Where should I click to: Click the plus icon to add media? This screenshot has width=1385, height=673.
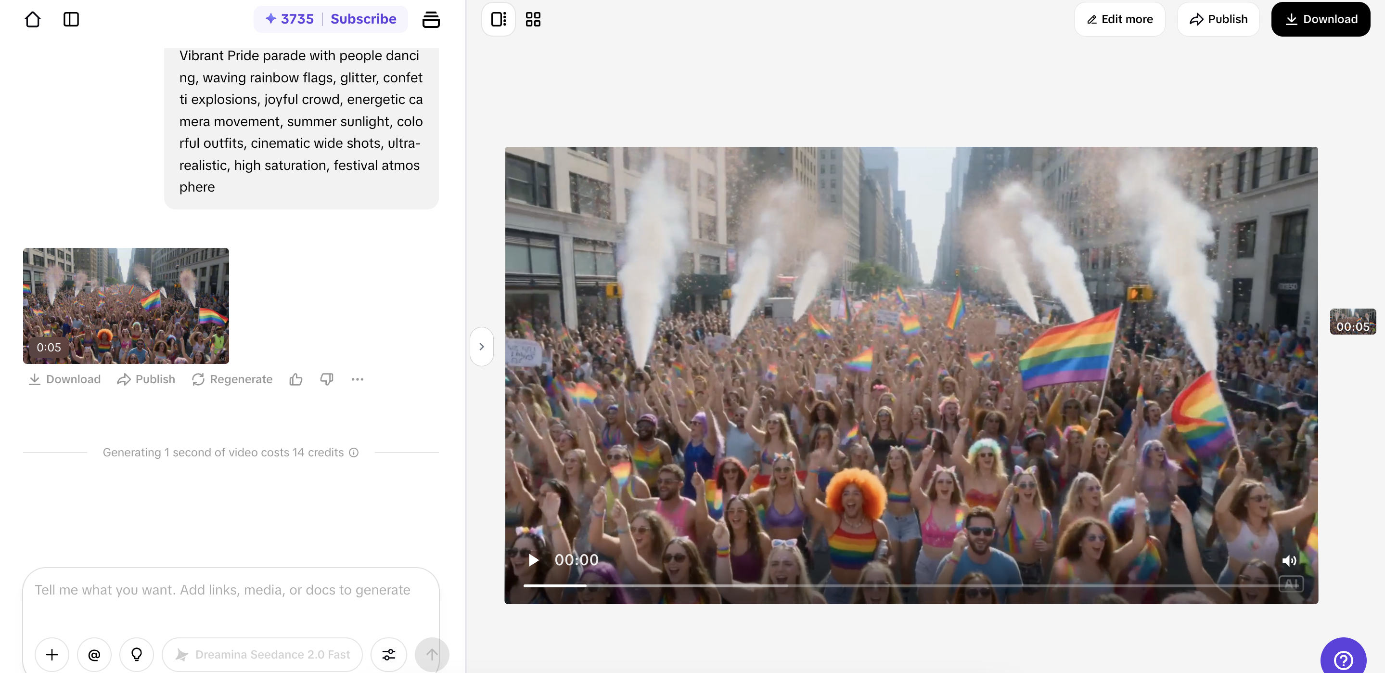click(52, 654)
